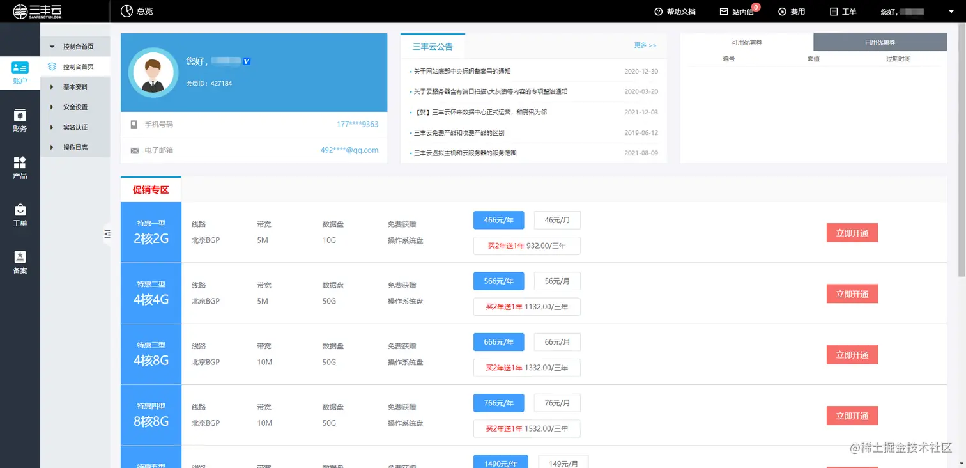The height and width of the screenshot is (468, 966).
Task: Switch to the 已用优惠券 tab
Action: pos(880,42)
